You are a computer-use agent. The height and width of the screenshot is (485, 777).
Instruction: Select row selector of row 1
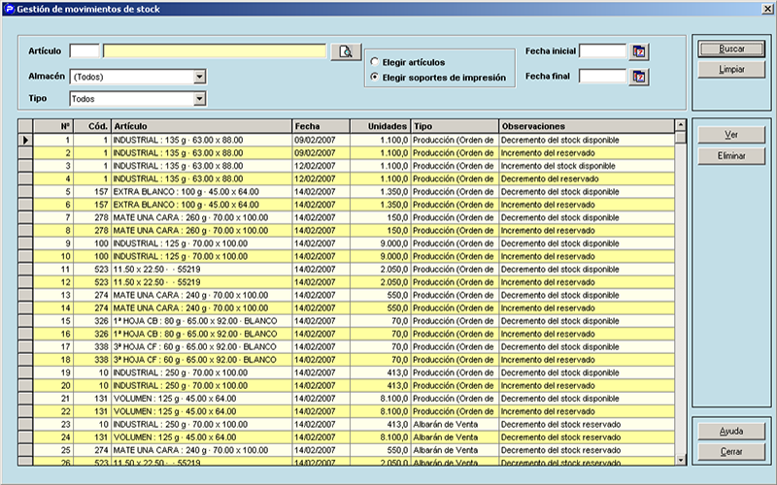pyautogui.click(x=26, y=140)
